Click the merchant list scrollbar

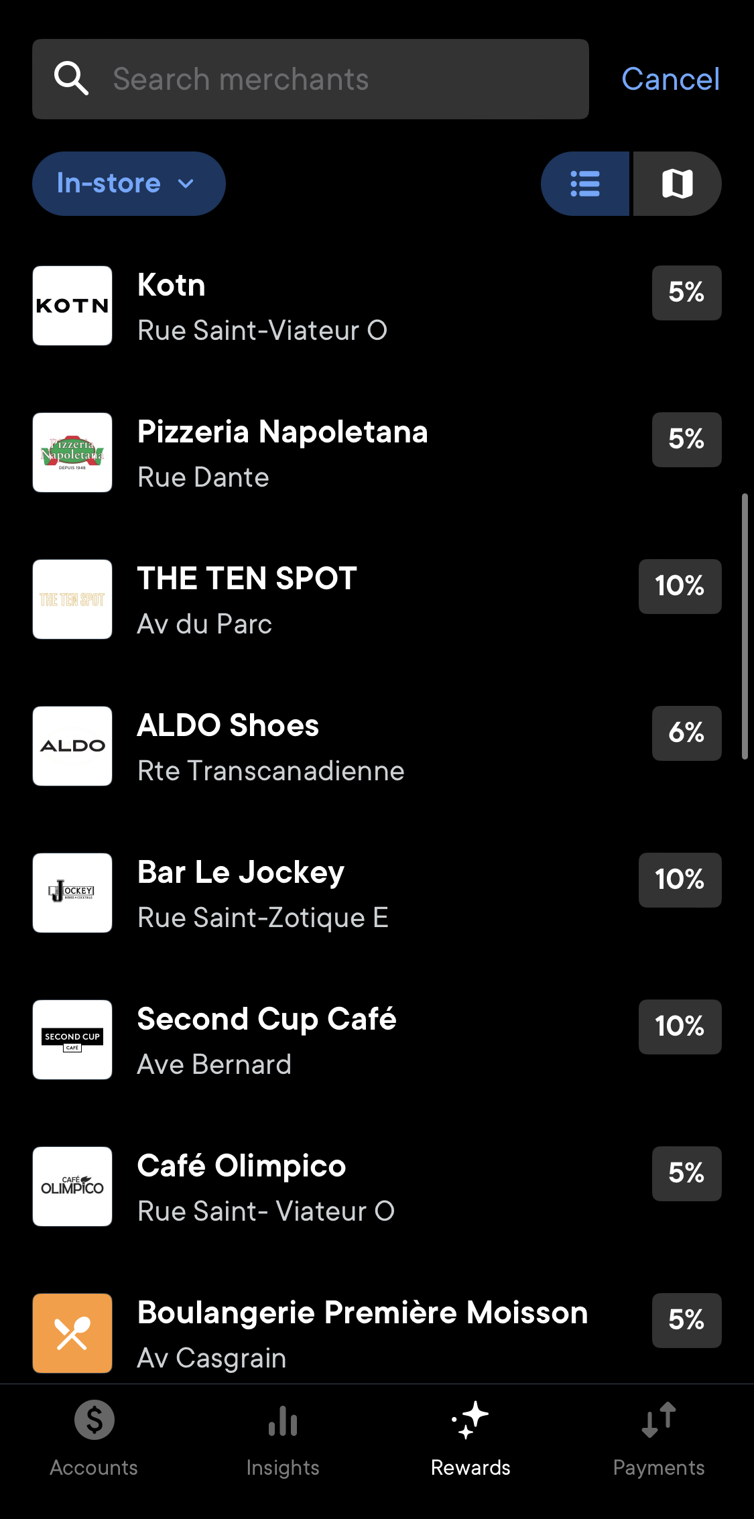(x=745, y=626)
